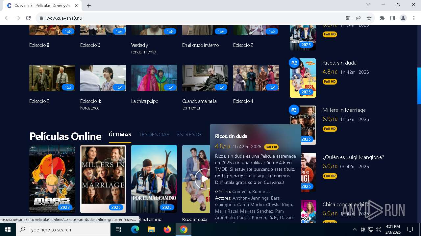Click the page vertical scrollbar

pyautogui.click(x=419, y=86)
